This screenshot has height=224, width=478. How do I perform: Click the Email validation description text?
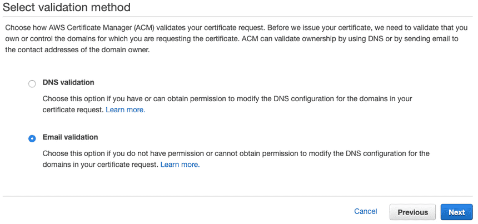pyautogui.click(x=236, y=159)
